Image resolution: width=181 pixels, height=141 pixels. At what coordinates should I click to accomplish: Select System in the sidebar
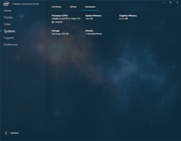click(9, 31)
